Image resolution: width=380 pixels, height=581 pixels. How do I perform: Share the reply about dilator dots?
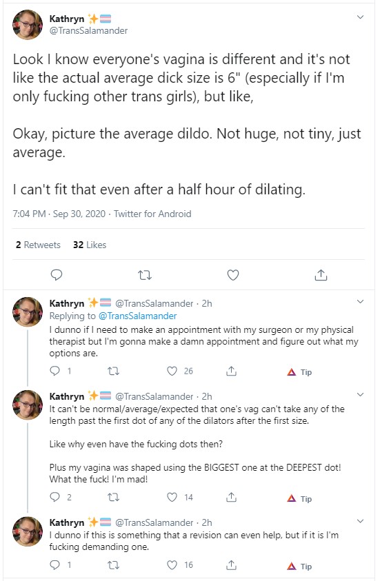pos(231,497)
